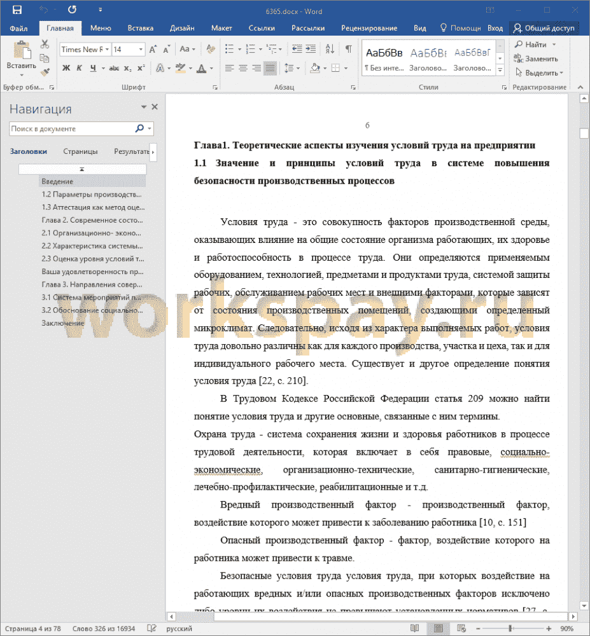
Task: Open the Файл tab
Action: 18,28
